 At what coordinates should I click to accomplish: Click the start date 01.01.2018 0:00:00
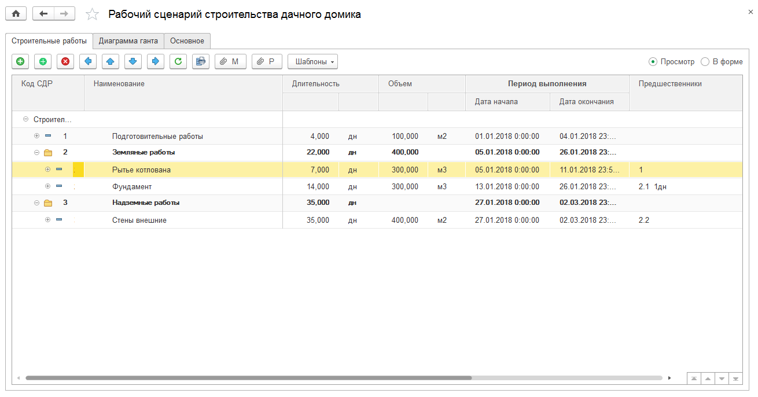click(x=507, y=137)
